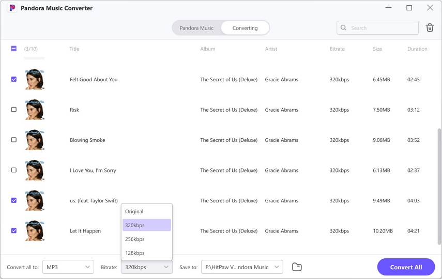The image size is (442, 279).
Task: Select the song title Let It Happen
Action: click(85, 231)
